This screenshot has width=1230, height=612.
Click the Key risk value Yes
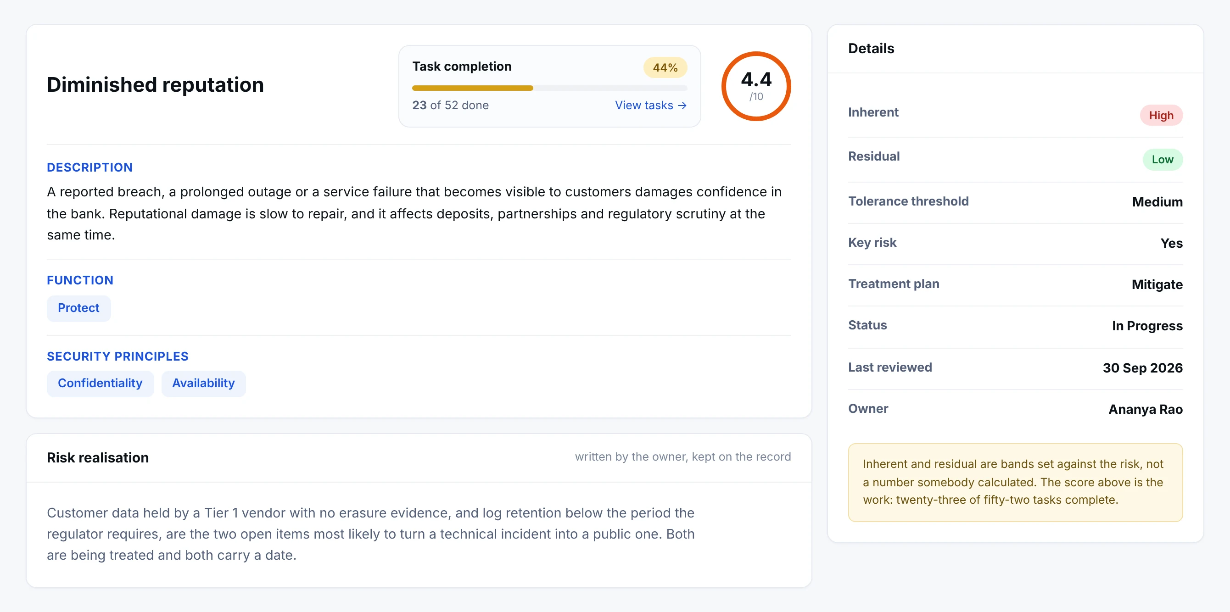click(1171, 243)
